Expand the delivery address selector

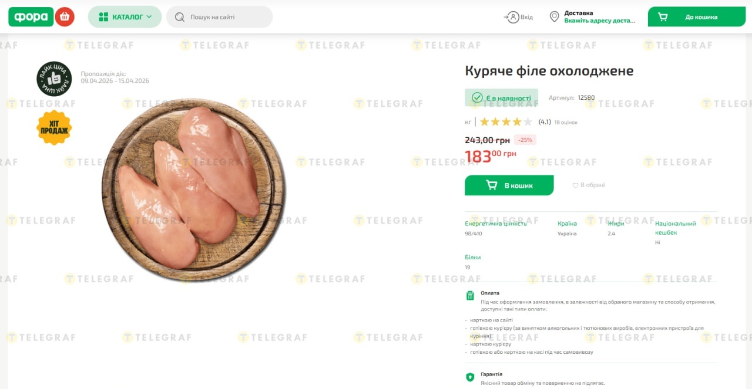point(600,21)
